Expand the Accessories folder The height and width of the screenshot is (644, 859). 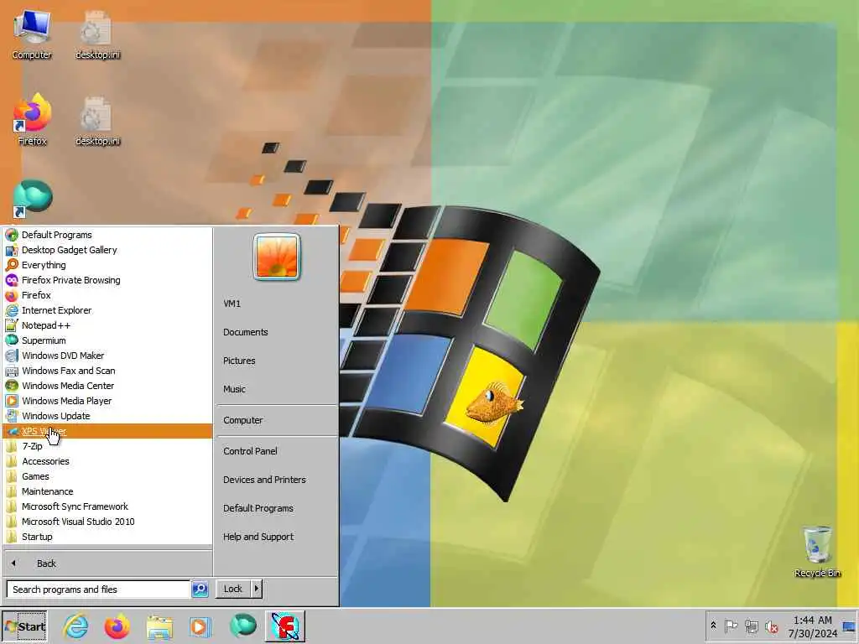coord(107,462)
